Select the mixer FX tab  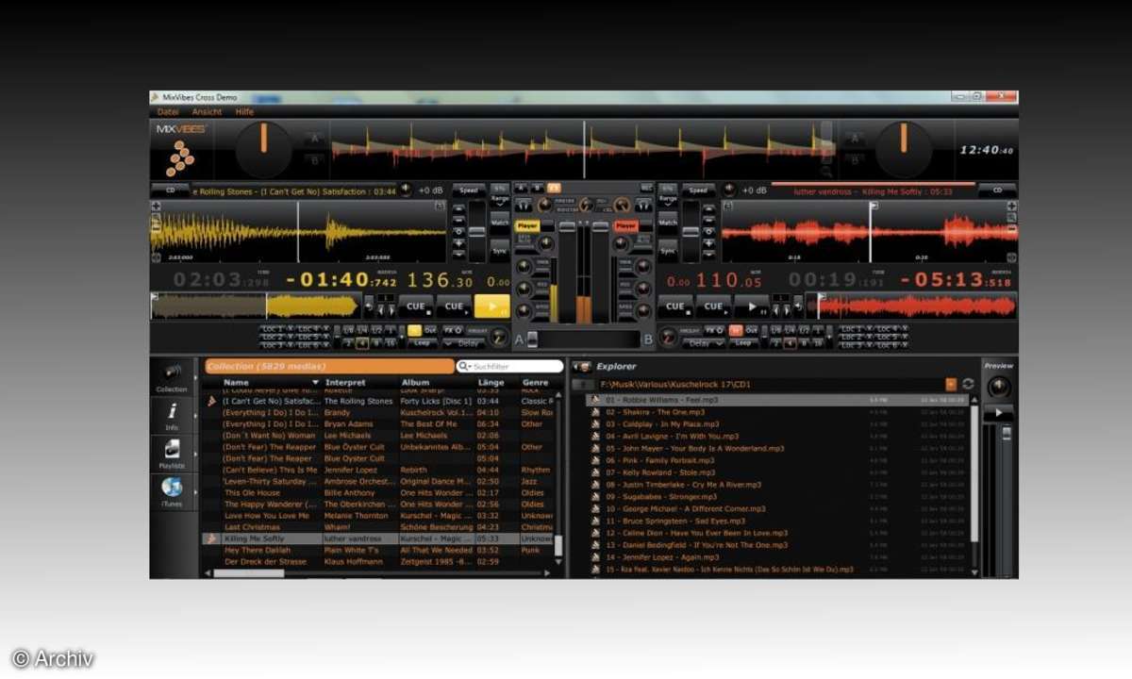(x=554, y=187)
